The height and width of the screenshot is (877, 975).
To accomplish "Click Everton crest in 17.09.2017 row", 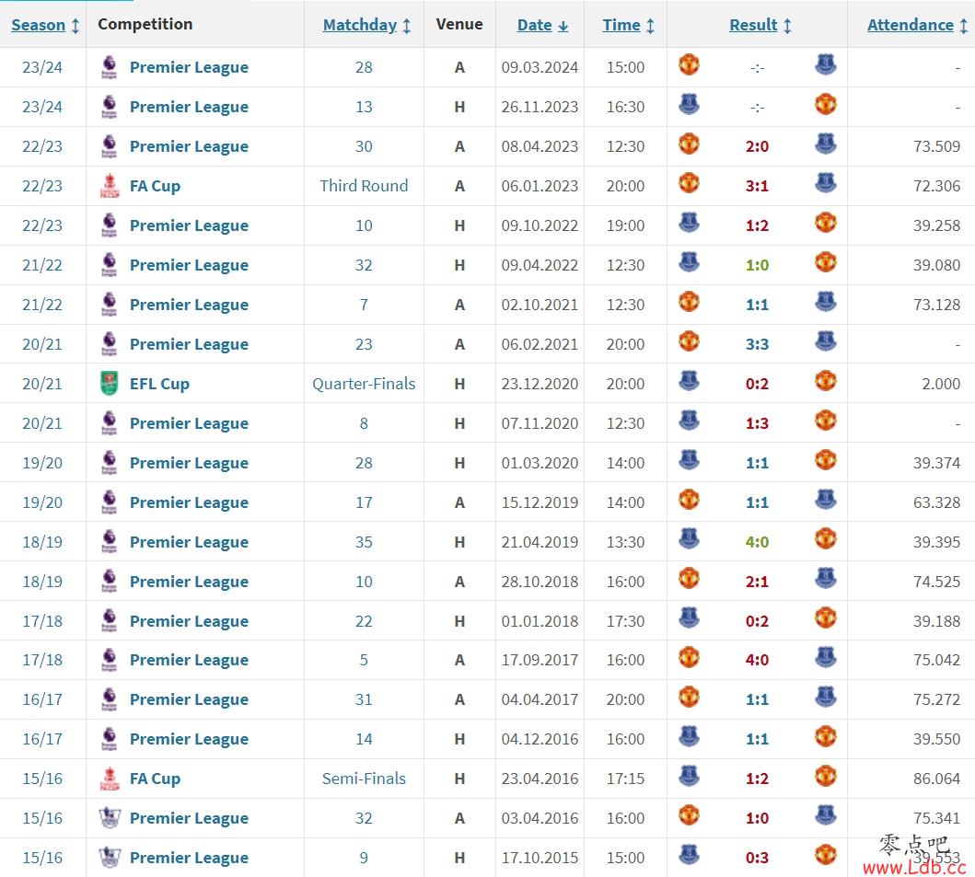I will click(x=825, y=658).
